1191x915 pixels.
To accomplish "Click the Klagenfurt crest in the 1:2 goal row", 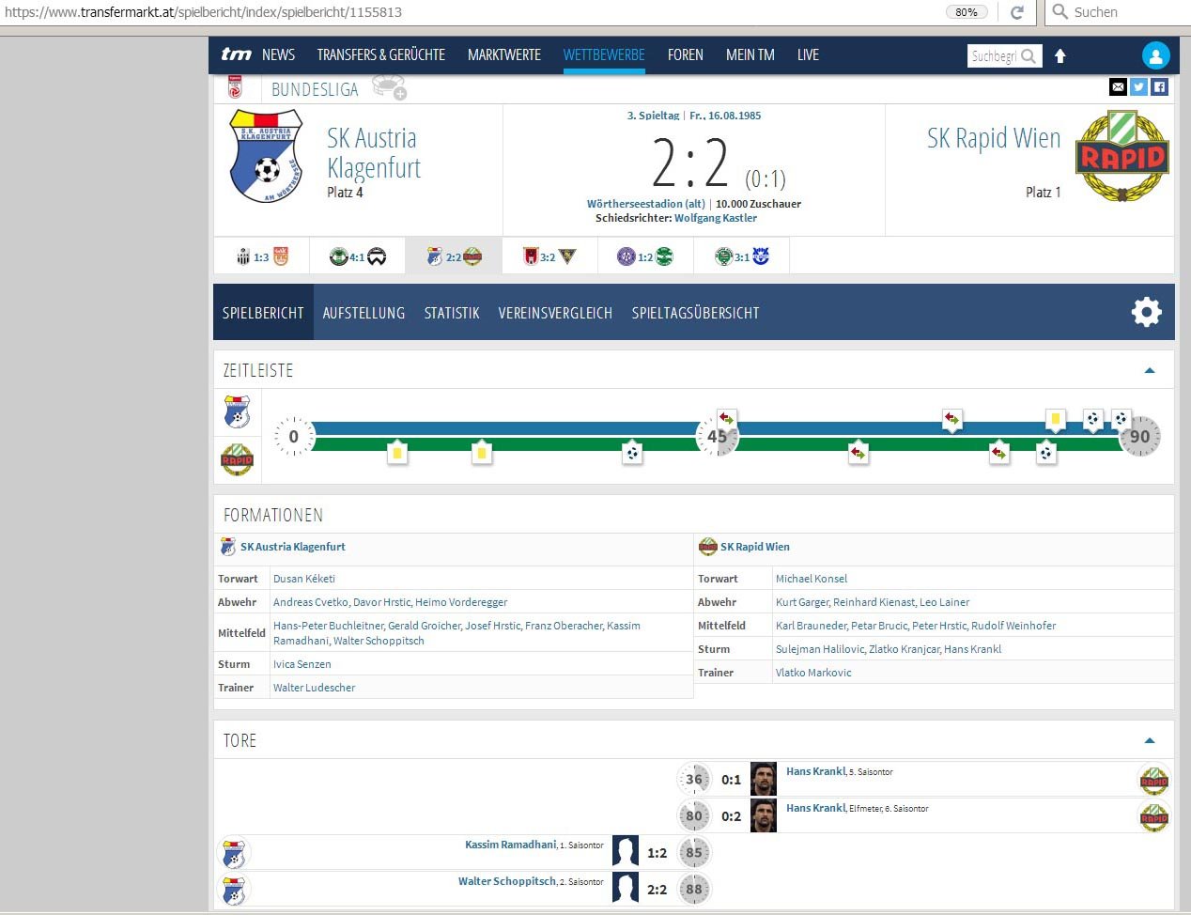I will pos(234,853).
